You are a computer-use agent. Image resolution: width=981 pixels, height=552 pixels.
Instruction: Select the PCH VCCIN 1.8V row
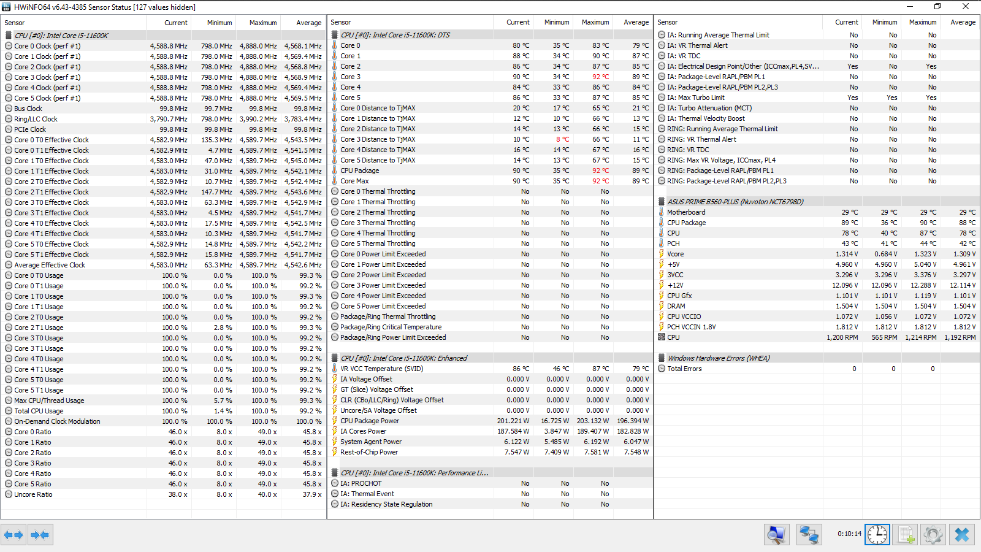pos(817,327)
